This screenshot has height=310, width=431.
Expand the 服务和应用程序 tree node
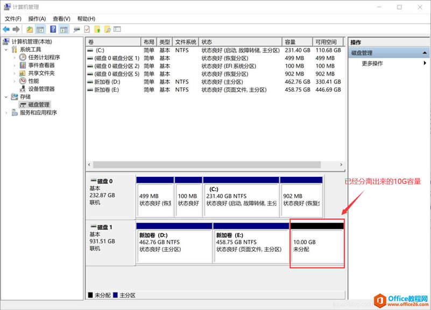[6, 113]
